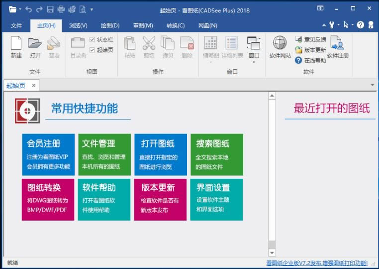Click the 缩略图 thumbnail view icon

pos(210,43)
